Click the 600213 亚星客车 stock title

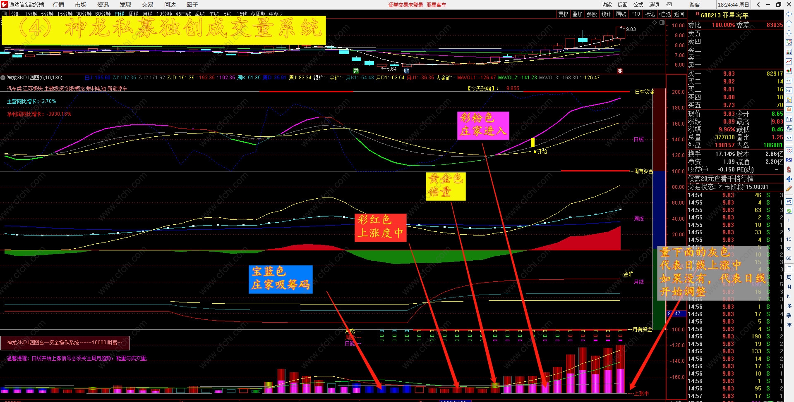[724, 15]
